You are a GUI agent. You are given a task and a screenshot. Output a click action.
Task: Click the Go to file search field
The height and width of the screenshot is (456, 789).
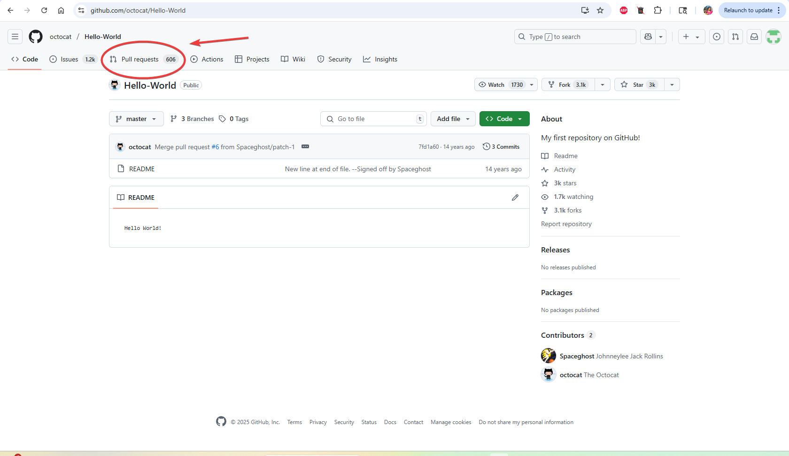(373, 119)
